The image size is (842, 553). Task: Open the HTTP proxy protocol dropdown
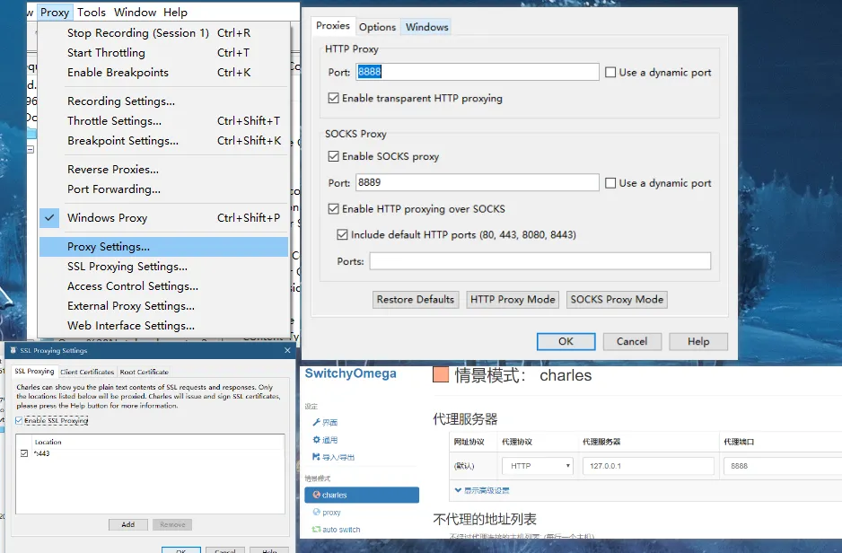tap(540, 466)
